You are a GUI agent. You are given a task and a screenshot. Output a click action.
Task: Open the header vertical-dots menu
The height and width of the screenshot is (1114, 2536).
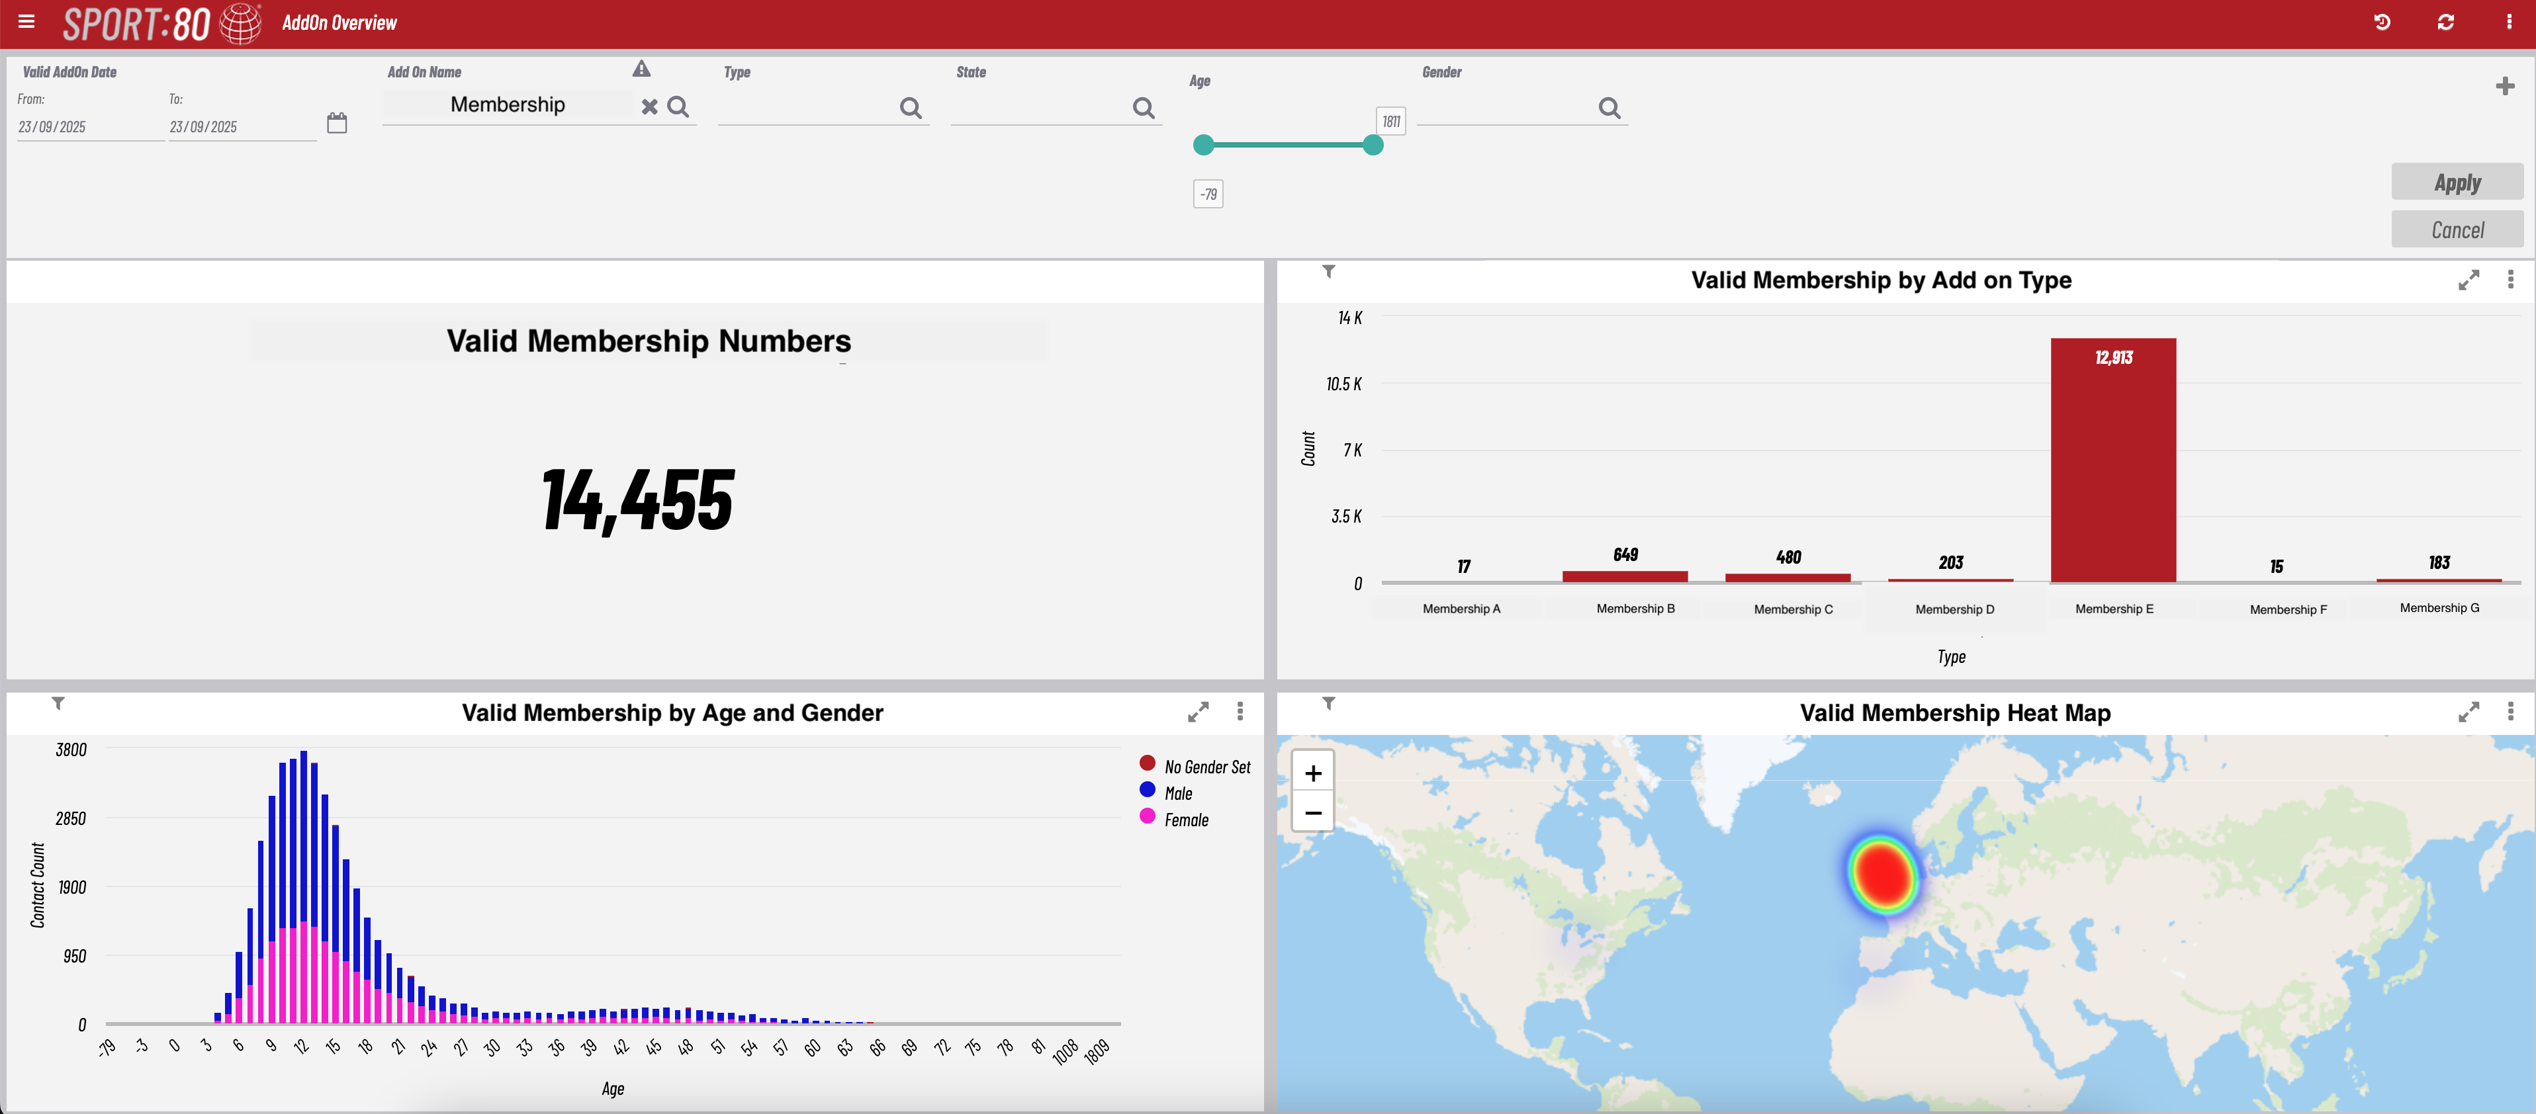click(x=2508, y=22)
